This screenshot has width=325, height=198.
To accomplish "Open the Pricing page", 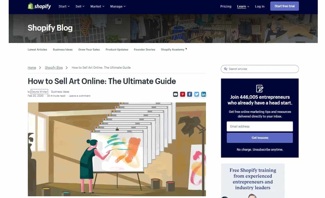I will (x=226, y=6).
